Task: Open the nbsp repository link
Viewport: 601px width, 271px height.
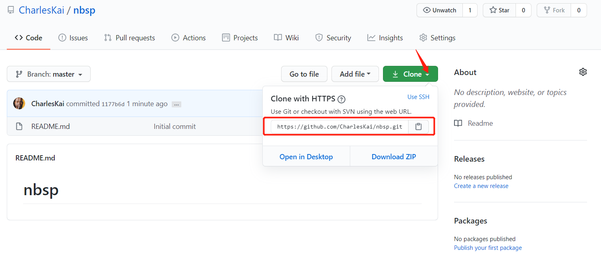Action: pos(84,10)
